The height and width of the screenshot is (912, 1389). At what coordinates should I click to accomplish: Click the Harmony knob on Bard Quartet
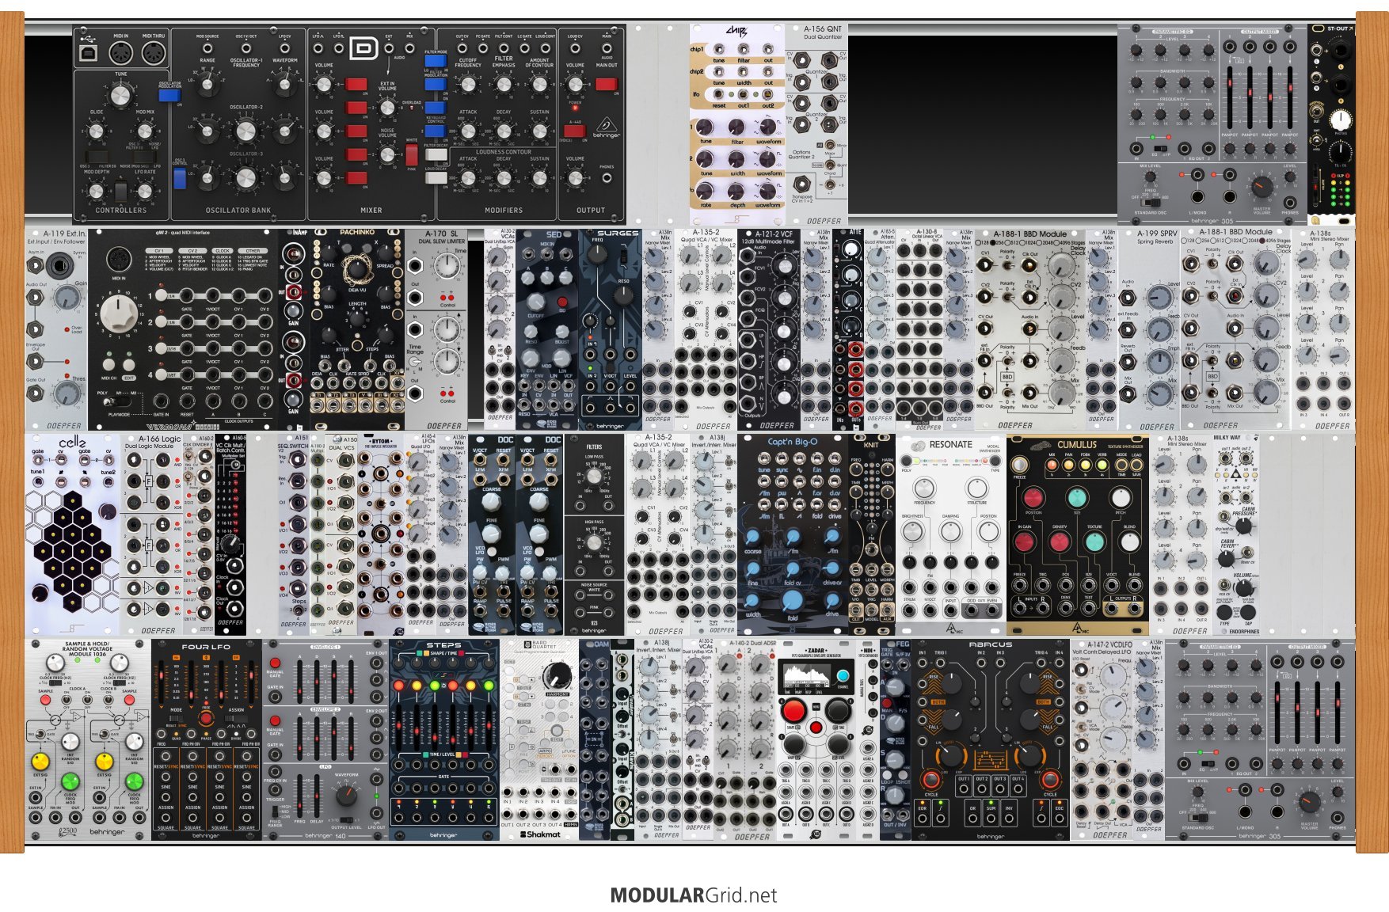click(557, 674)
